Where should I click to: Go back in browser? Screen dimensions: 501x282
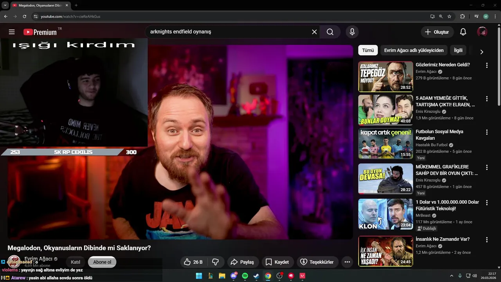click(5, 16)
